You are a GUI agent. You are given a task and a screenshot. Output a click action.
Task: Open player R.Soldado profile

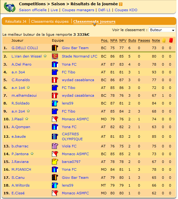(x=21, y=103)
